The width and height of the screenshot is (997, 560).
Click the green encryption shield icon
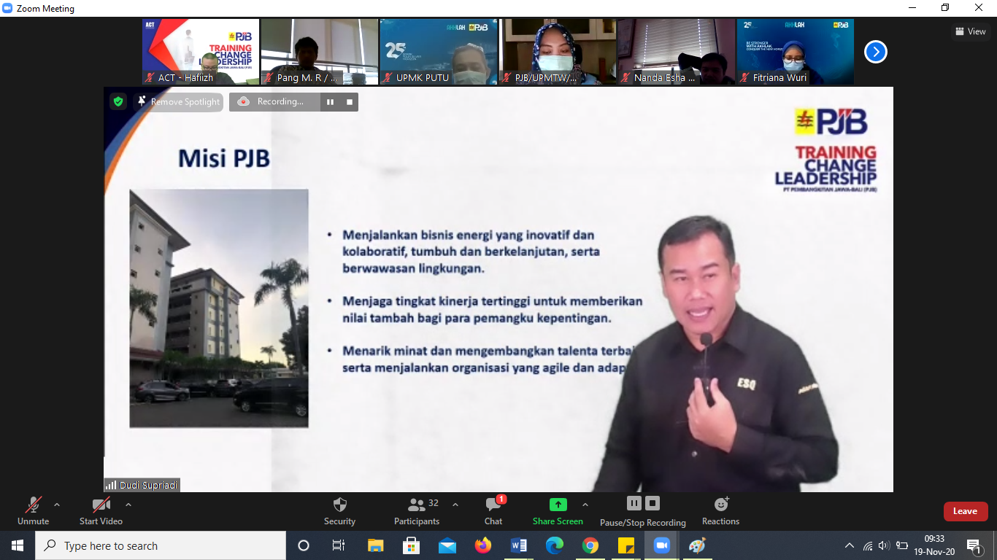click(118, 101)
